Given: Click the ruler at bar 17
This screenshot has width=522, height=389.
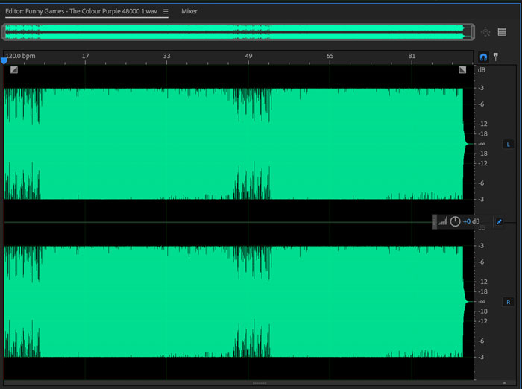Looking at the screenshot, I should click(85, 56).
